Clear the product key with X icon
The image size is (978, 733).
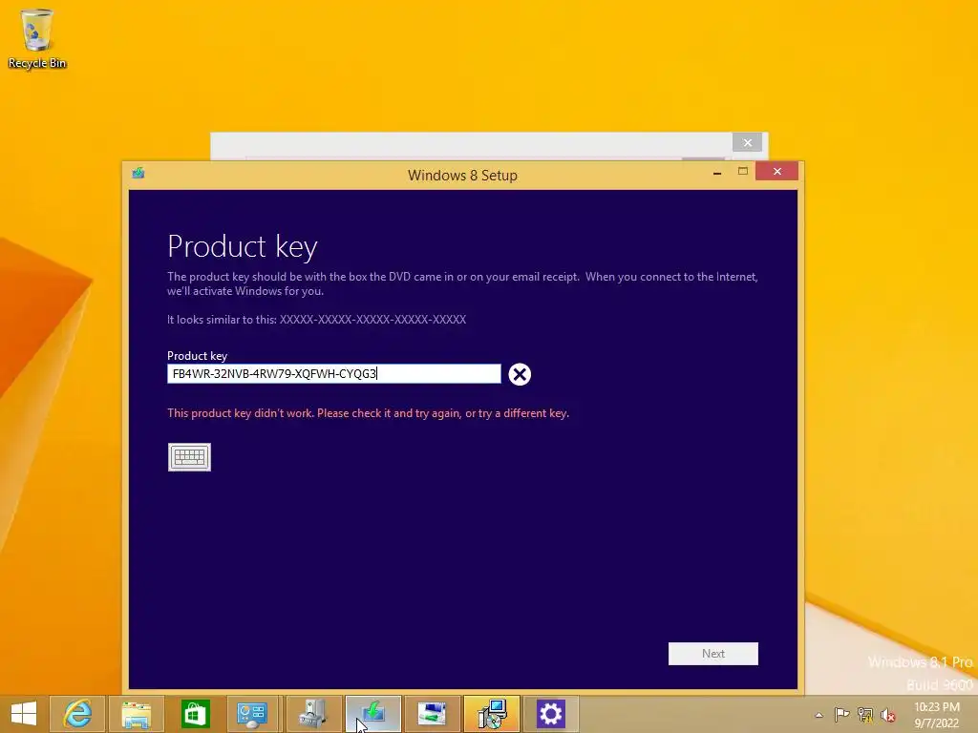(520, 374)
